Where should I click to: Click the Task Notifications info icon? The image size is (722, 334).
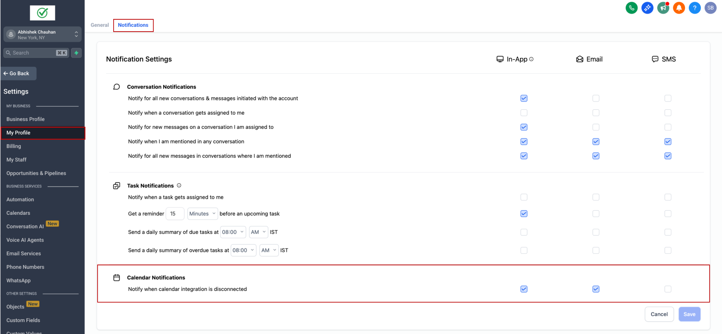179,185
